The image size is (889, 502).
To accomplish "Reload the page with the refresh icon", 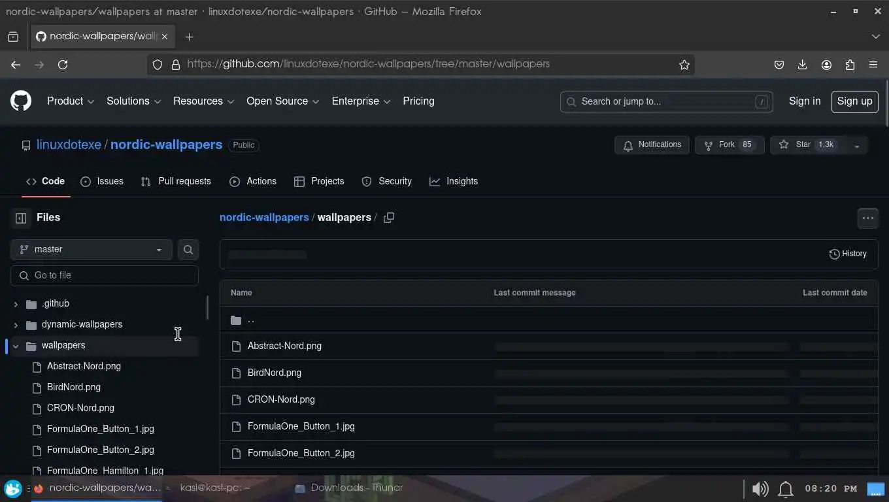I will [x=63, y=65].
